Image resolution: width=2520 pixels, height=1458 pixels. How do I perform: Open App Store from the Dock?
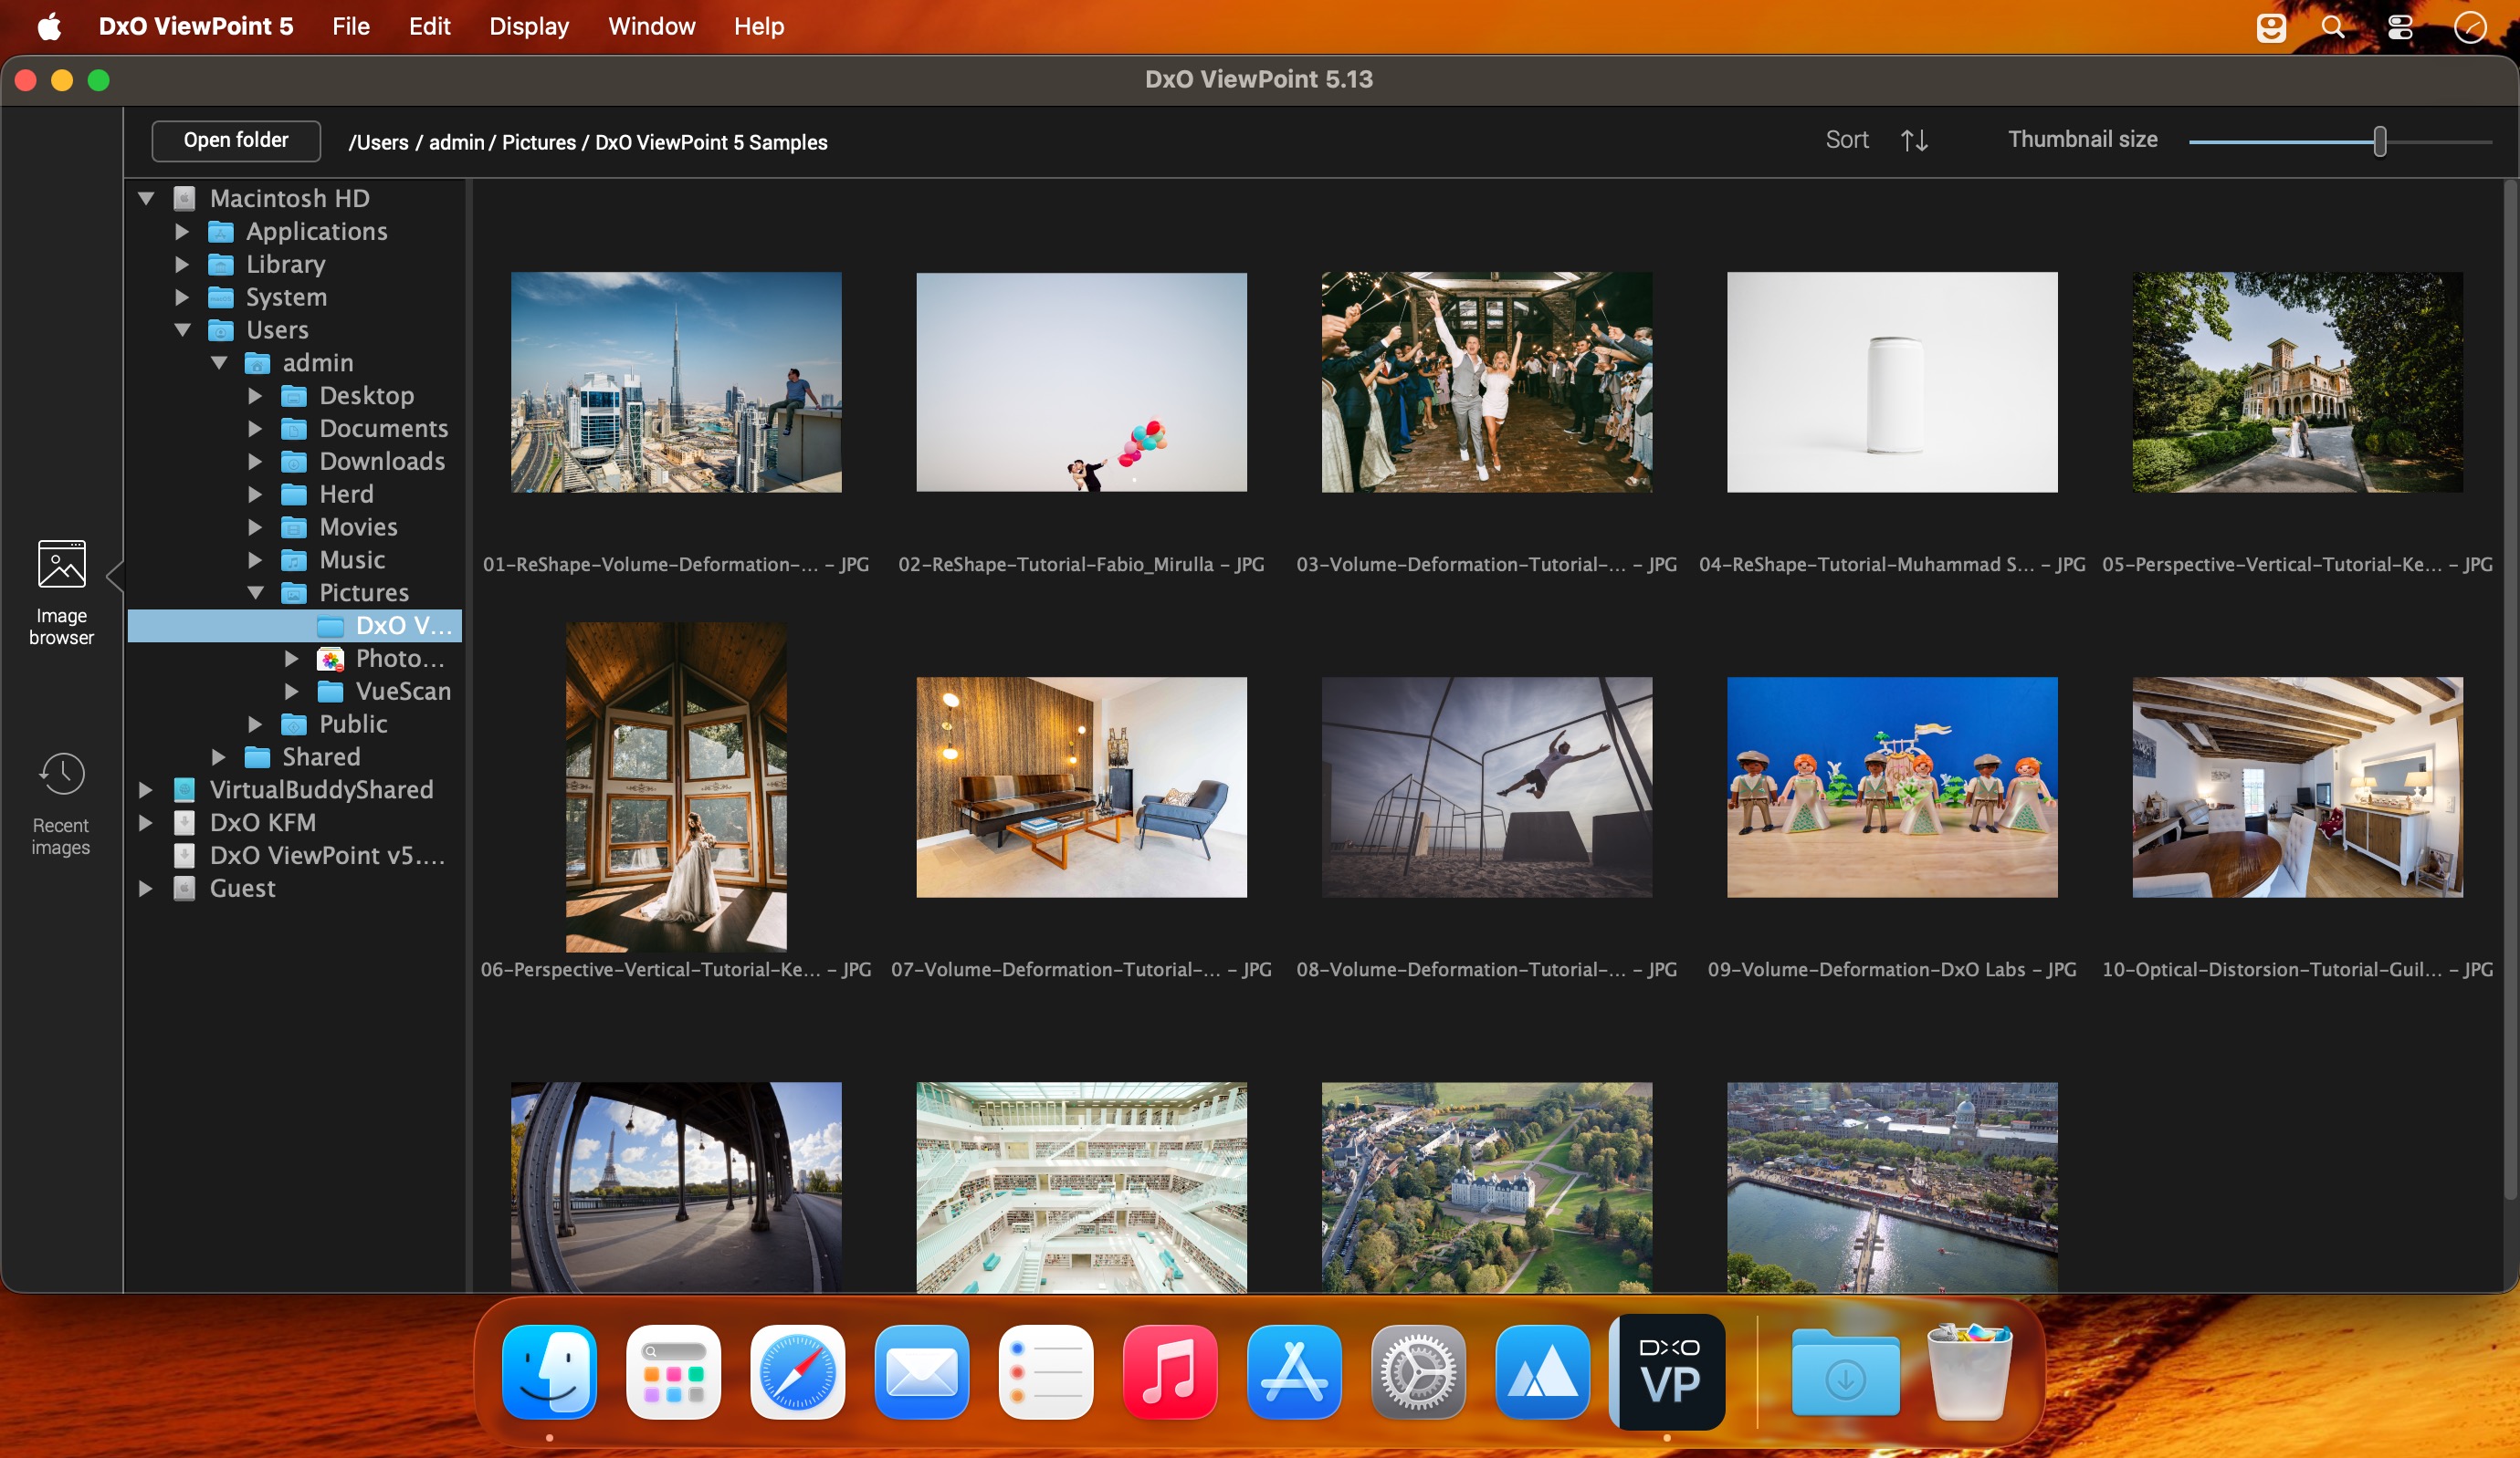point(1294,1372)
